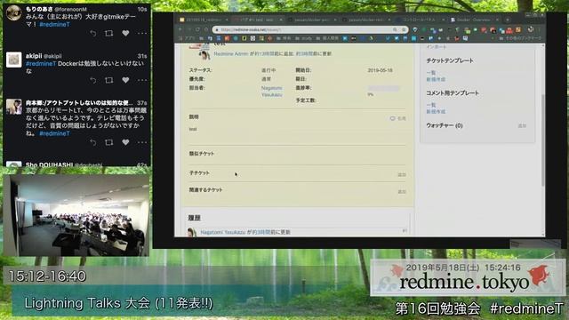Click the akipii username in the tweet
The width and height of the screenshot is (569, 320).
pos(34,56)
